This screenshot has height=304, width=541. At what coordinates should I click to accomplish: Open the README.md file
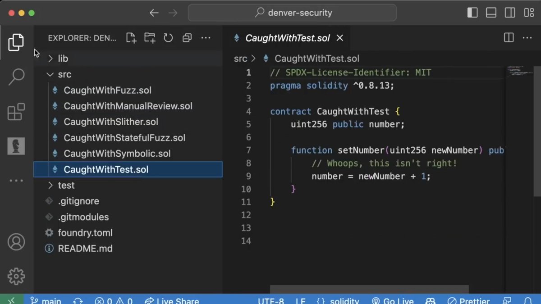(128, 249)
